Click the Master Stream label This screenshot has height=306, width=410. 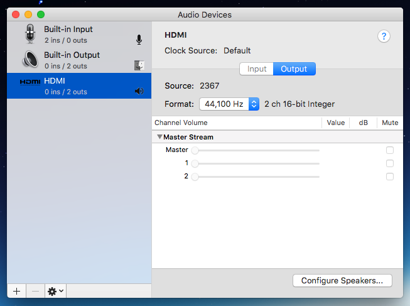(x=188, y=137)
